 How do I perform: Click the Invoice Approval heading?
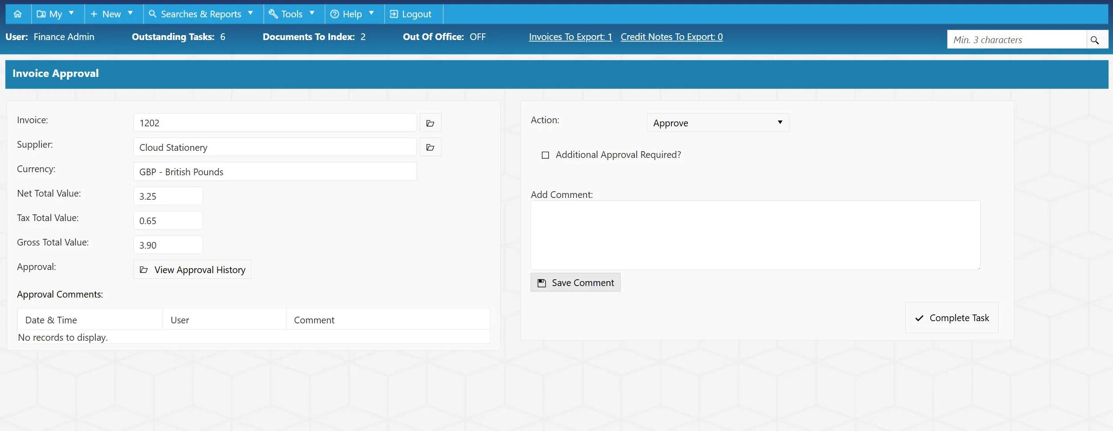[56, 73]
